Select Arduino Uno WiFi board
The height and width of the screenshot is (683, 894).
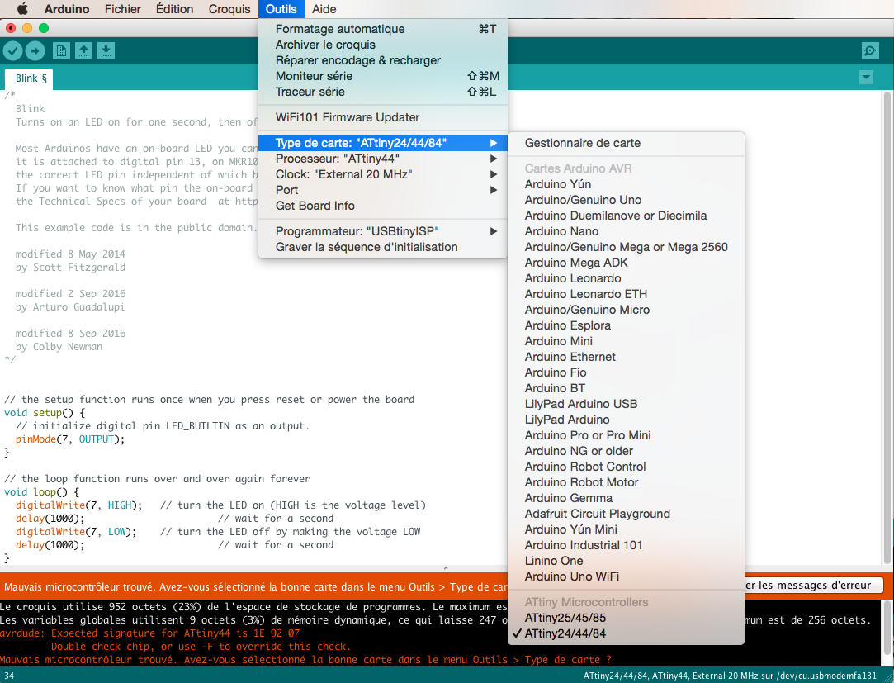pyautogui.click(x=626, y=576)
